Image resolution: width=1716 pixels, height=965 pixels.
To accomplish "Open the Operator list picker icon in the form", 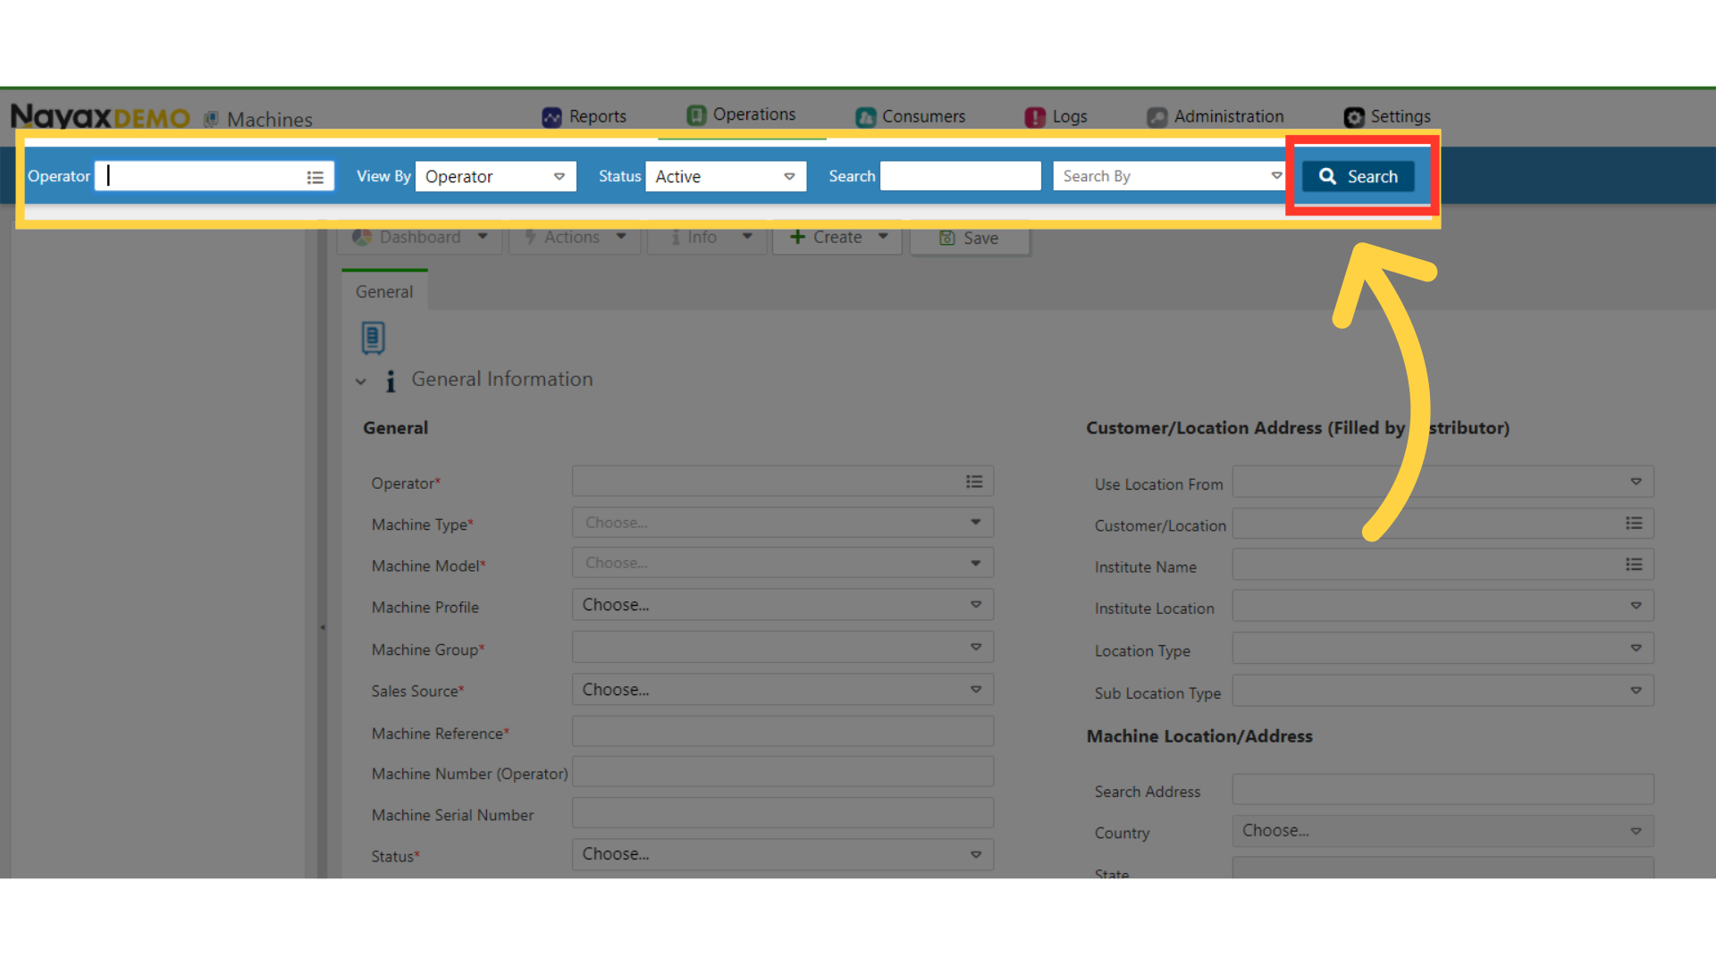I will click(x=974, y=482).
